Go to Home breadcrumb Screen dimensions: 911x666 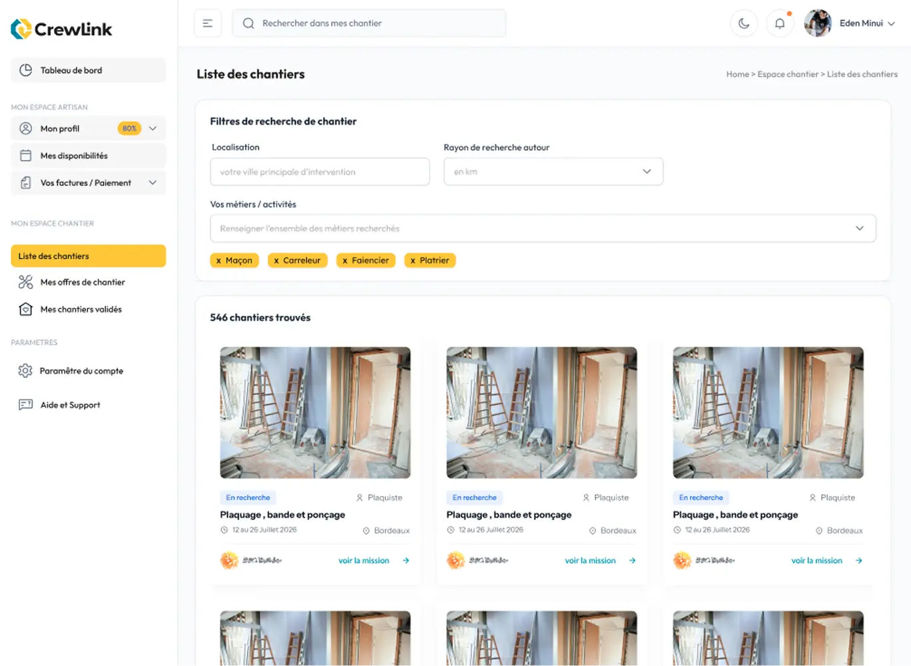pos(737,75)
